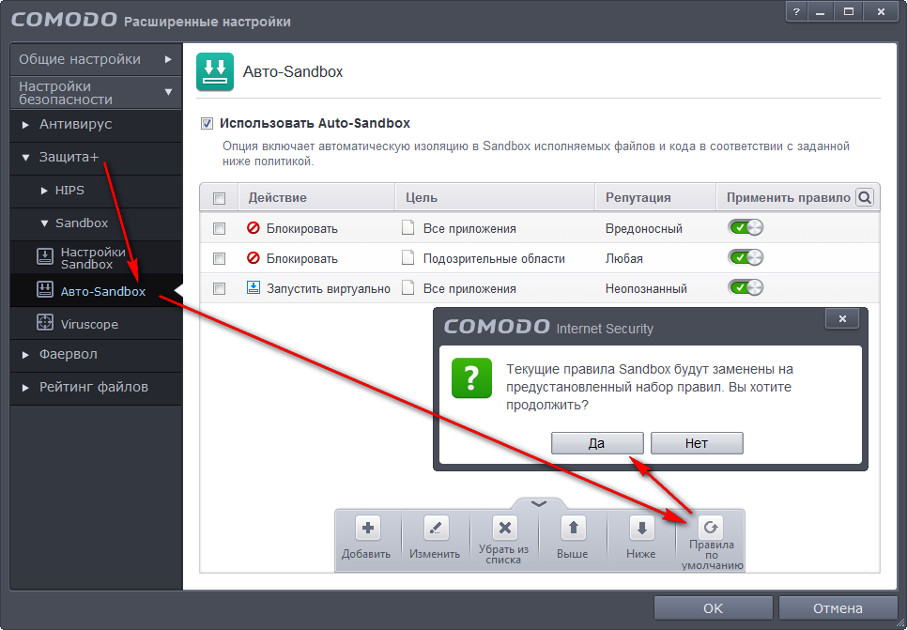Sort by Репутация column header
The height and width of the screenshot is (630, 907).
[x=655, y=198]
